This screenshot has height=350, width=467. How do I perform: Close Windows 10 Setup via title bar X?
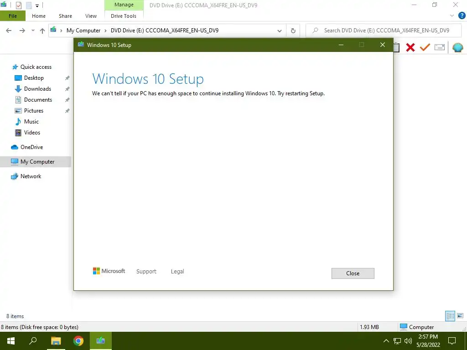tap(383, 45)
